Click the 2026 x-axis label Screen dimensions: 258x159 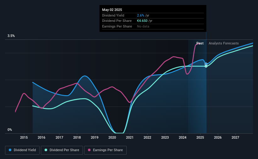coord(218,137)
